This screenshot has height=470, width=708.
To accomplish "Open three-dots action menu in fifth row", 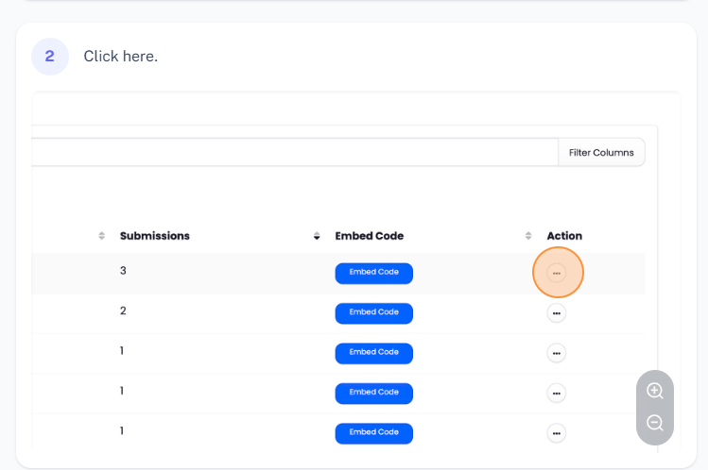I will pos(557,432).
